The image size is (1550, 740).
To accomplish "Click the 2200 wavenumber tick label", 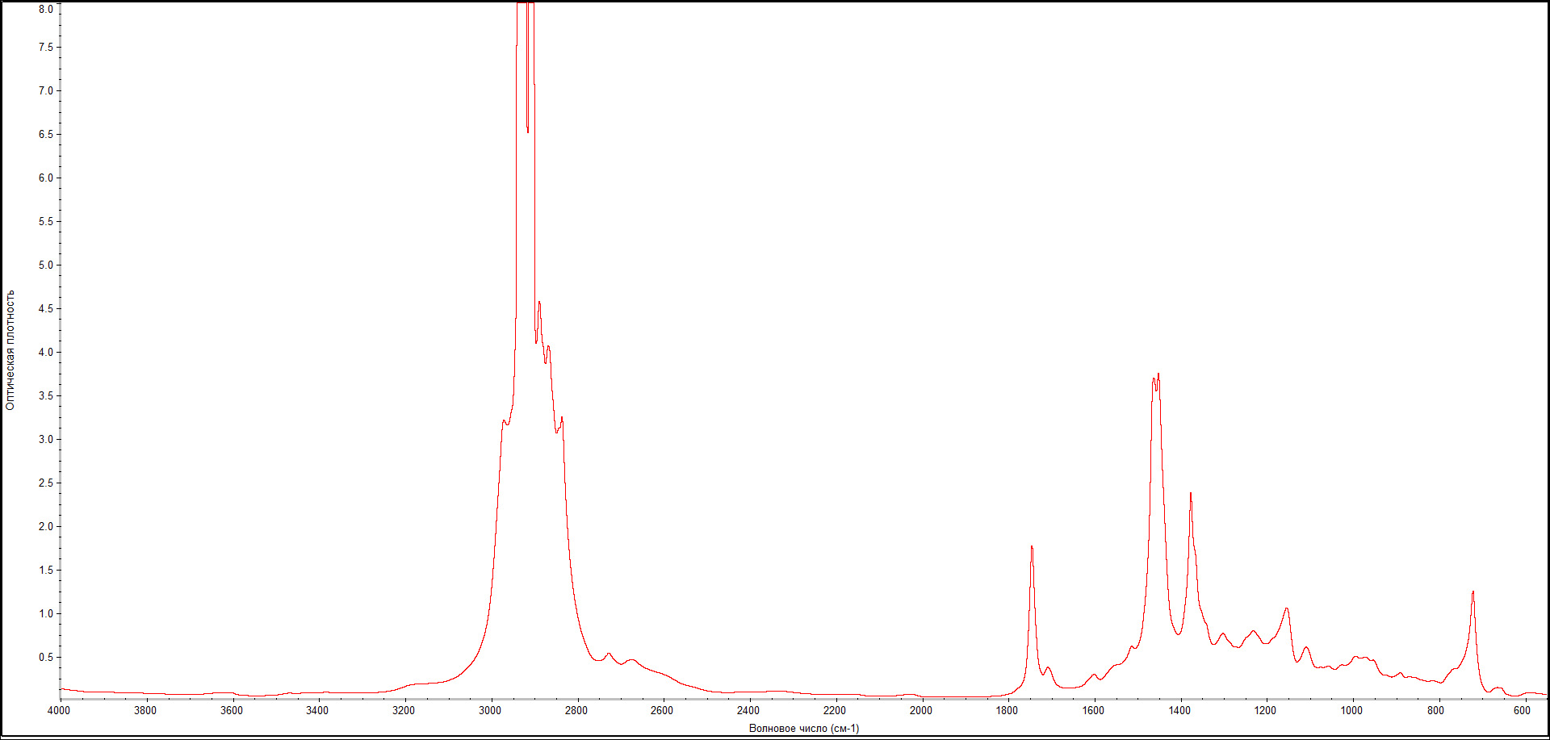I will point(835,710).
